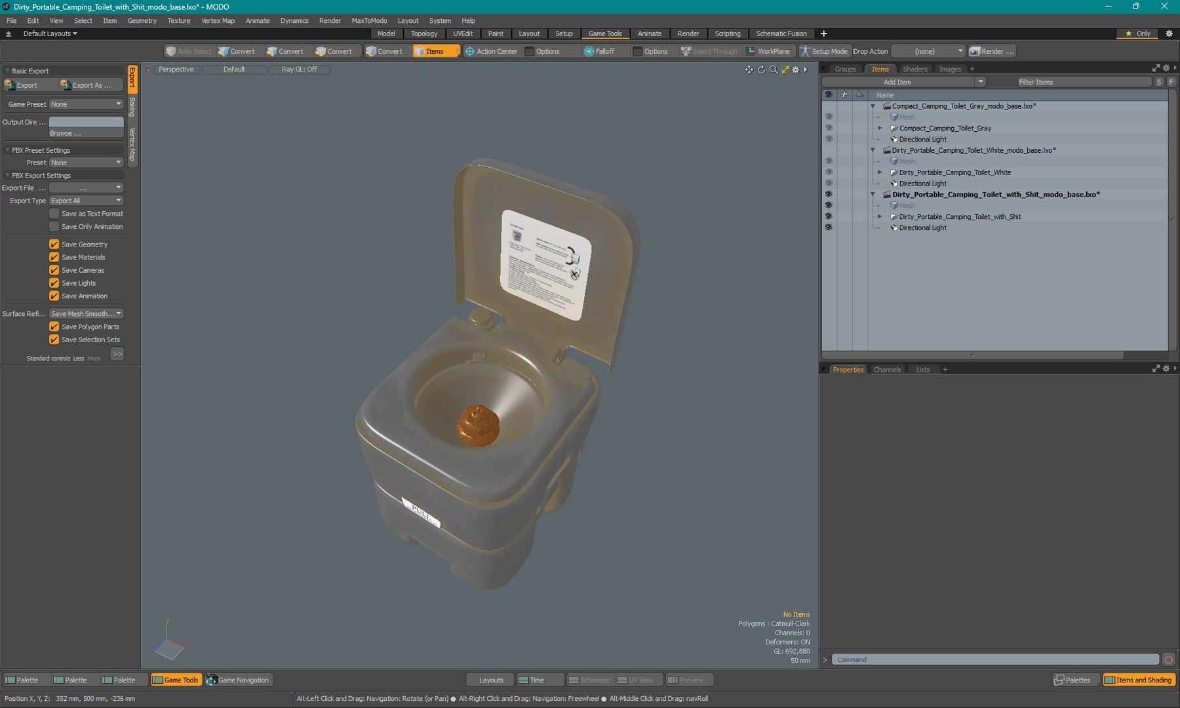Image resolution: width=1180 pixels, height=708 pixels.
Task: Hide Dirty_Portable_Camping_Toilet_with_Shit item via eye icon
Action: 829,216
